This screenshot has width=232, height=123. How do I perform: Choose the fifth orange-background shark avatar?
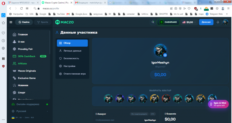154,99
